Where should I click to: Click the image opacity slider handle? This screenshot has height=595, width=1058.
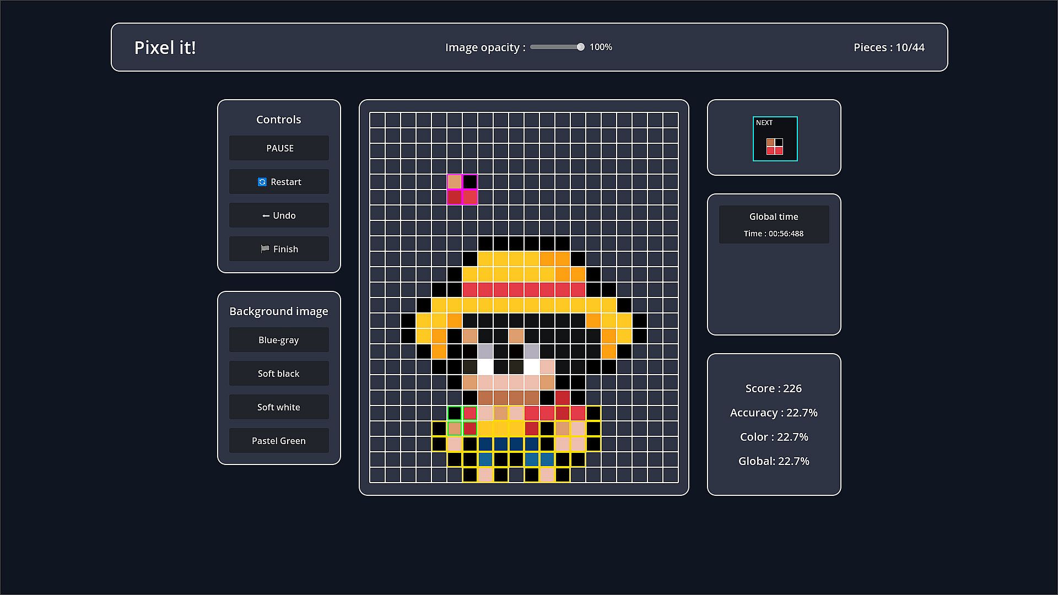580,47
